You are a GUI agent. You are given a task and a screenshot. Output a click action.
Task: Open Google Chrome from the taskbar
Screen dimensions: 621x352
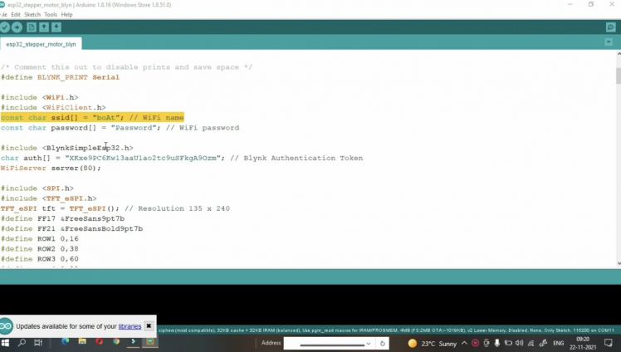pos(116,341)
